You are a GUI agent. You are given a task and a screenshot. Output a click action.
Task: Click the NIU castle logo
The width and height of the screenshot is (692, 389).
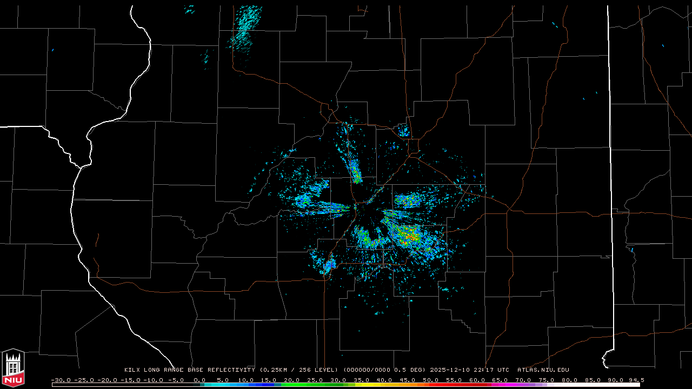tap(13, 368)
